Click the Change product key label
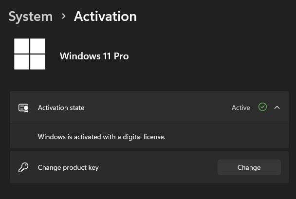The height and width of the screenshot is (199, 296). point(68,167)
